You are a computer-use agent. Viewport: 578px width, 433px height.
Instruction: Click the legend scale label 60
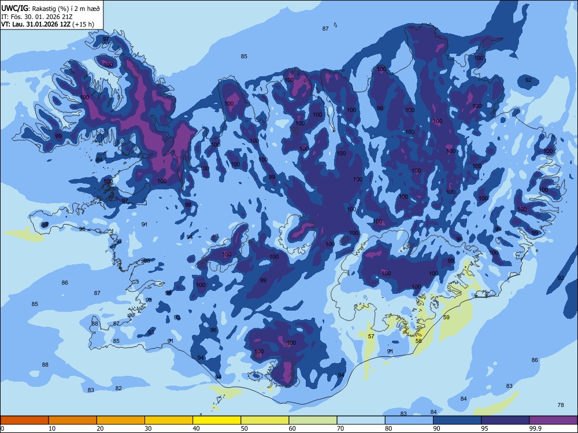pyautogui.click(x=292, y=428)
